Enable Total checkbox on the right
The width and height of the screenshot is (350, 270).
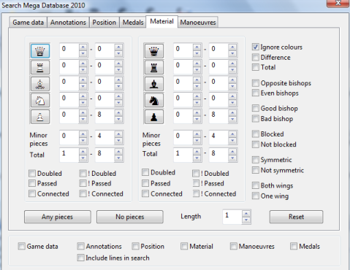[255, 67]
